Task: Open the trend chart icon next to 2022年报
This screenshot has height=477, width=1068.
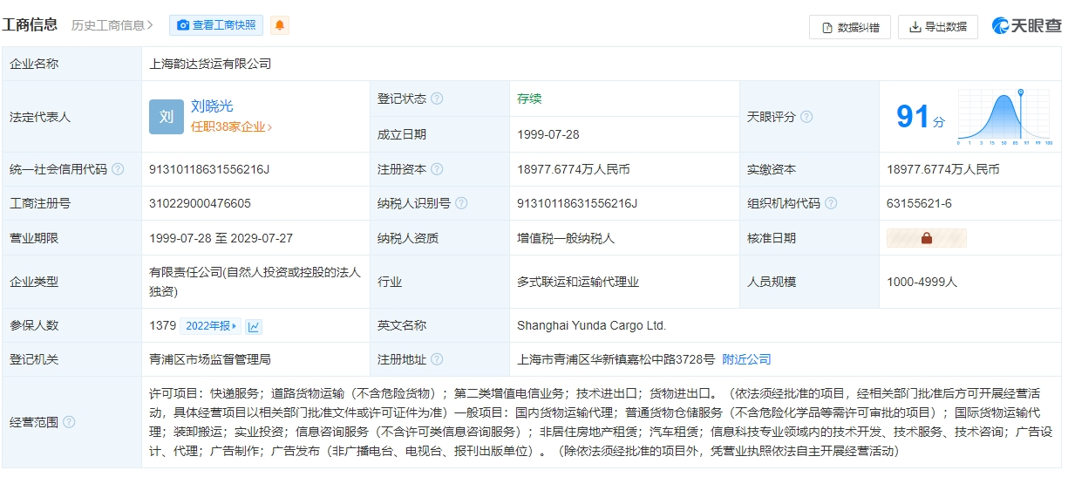Action: pos(254,326)
